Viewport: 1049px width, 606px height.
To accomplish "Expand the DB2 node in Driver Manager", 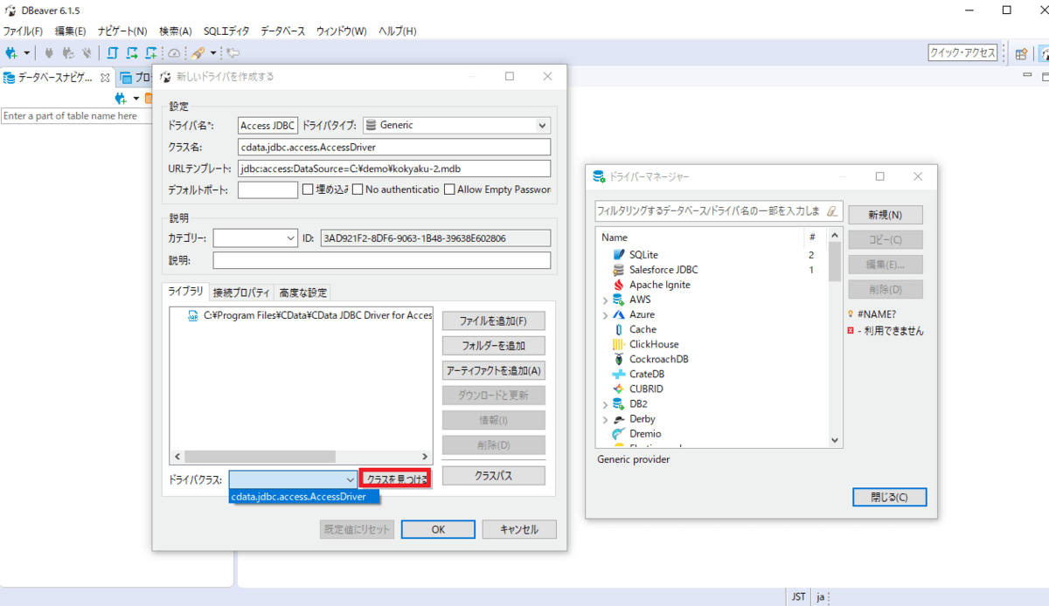I will (605, 404).
